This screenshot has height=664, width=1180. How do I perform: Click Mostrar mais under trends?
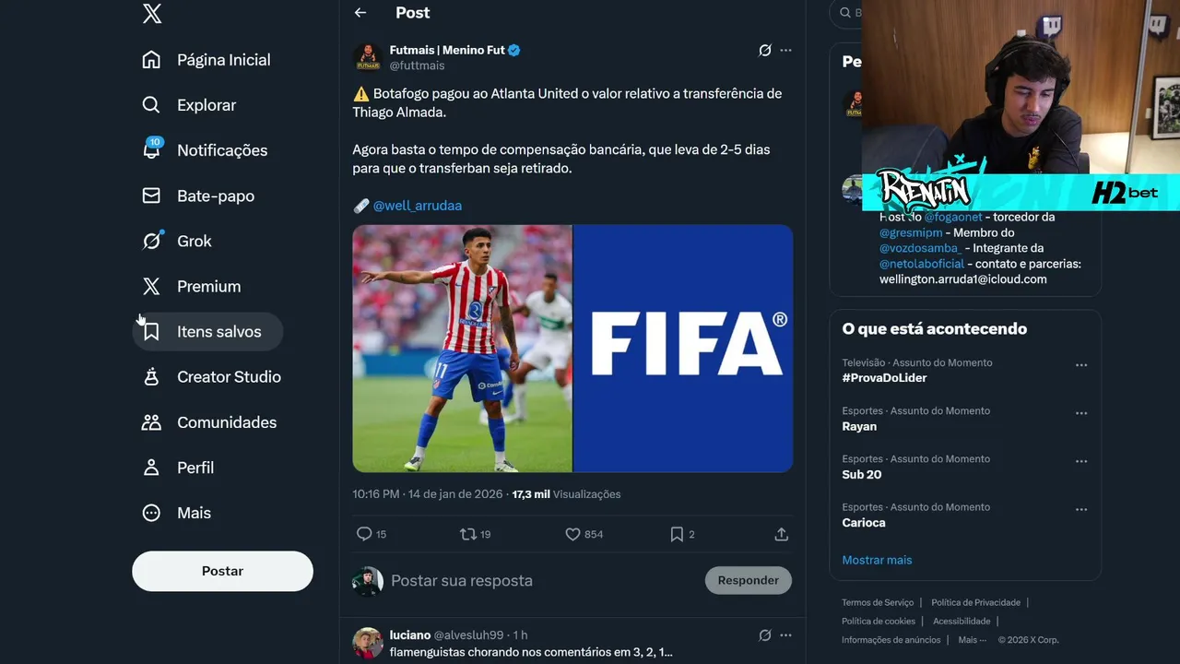[877, 560]
